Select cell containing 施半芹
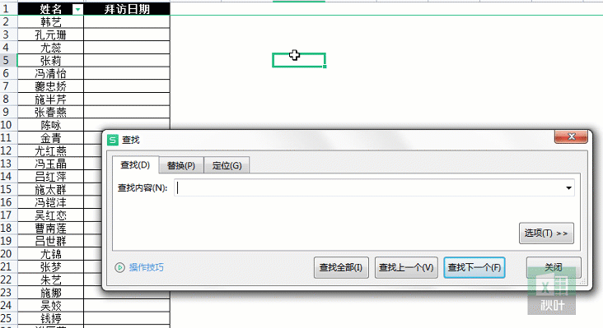Viewport: 603px width, 328px height. pyautogui.click(x=51, y=99)
